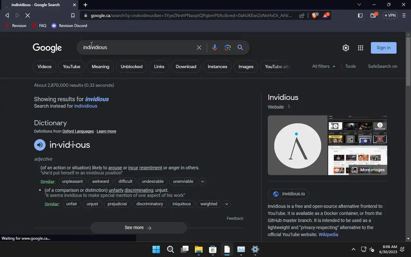411x257 pixels.
Task: Go back with browser back arrow
Action: coord(7,15)
